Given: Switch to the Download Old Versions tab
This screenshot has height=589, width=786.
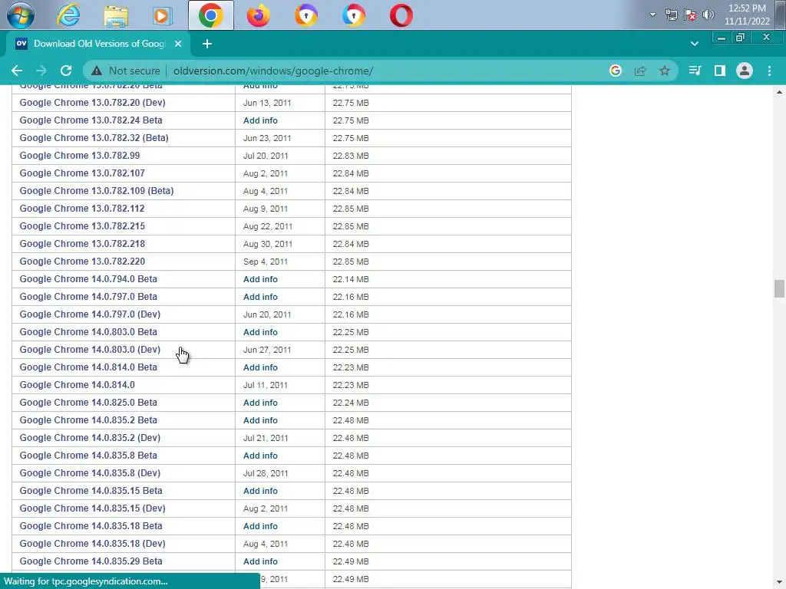Looking at the screenshot, I should 97,44.
